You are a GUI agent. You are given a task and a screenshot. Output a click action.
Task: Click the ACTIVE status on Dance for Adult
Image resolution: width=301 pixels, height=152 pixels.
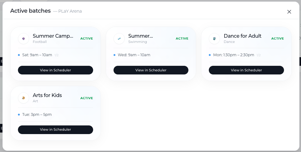277,39
